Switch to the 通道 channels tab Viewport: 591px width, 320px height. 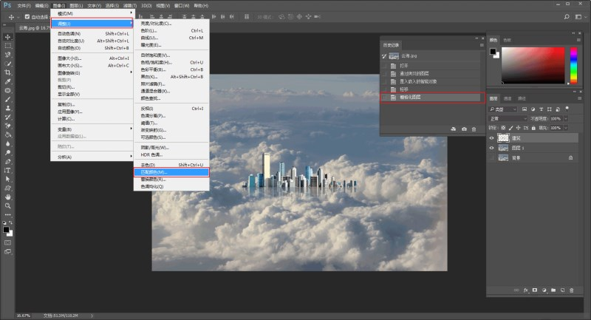point(508,98)
